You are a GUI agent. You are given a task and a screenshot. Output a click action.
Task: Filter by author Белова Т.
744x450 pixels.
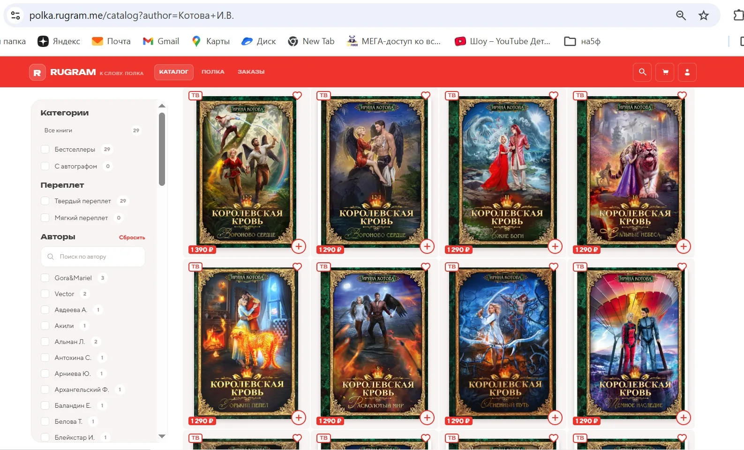45,421
